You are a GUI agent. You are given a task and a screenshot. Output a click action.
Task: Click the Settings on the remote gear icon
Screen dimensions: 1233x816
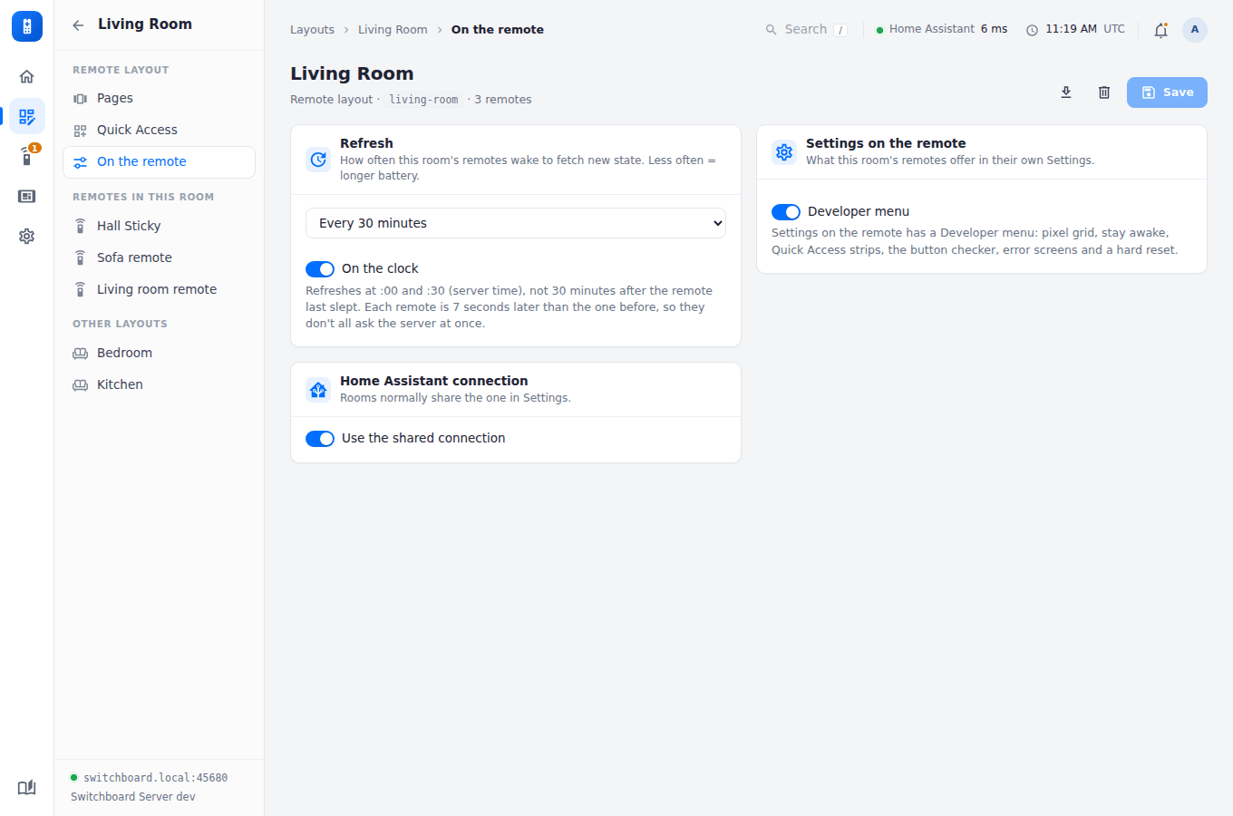[784, 152]
